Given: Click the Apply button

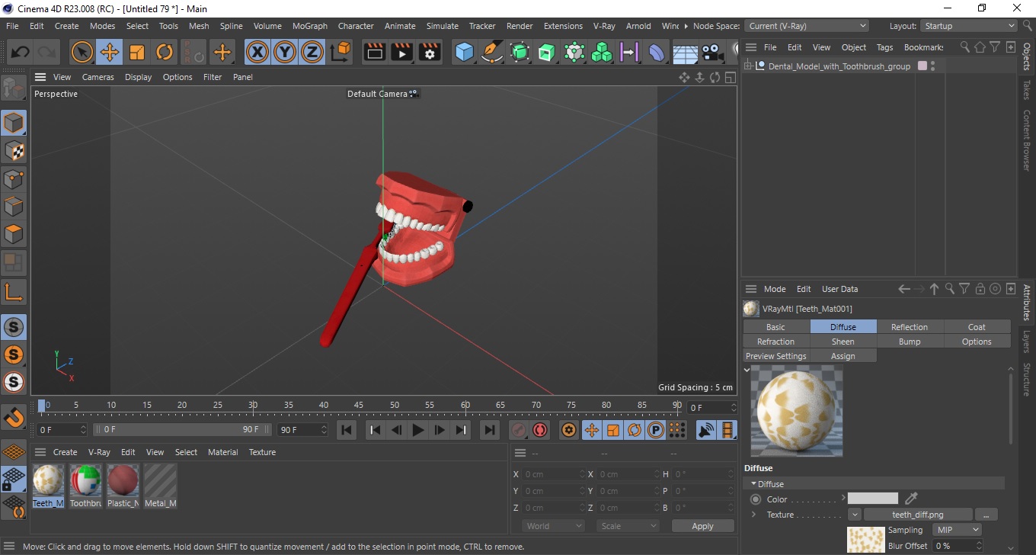Looking at the screenshot, I should click(702, 526).
